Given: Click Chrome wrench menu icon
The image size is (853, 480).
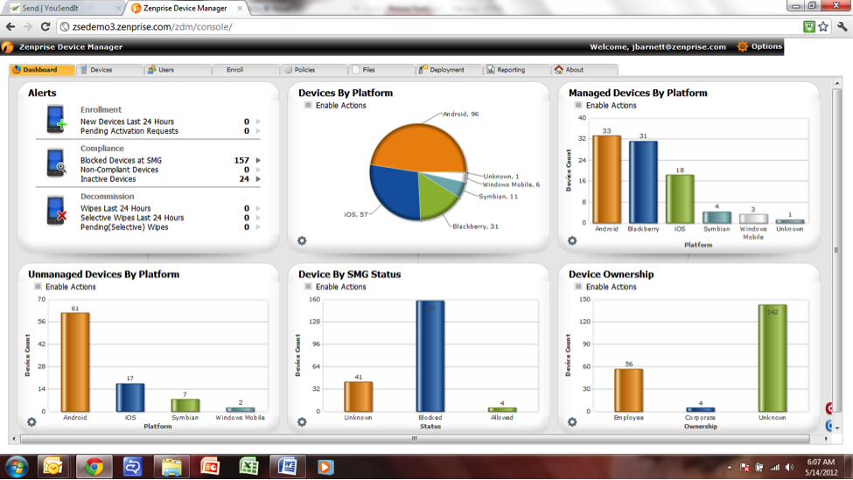Looking at the screenshot, I should [x=842, y=27].
